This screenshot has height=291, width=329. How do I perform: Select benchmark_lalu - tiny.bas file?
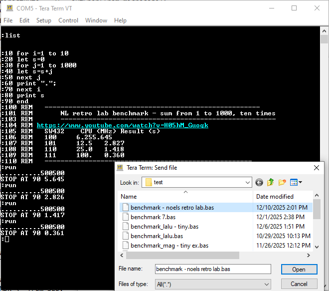coord(164,227)
